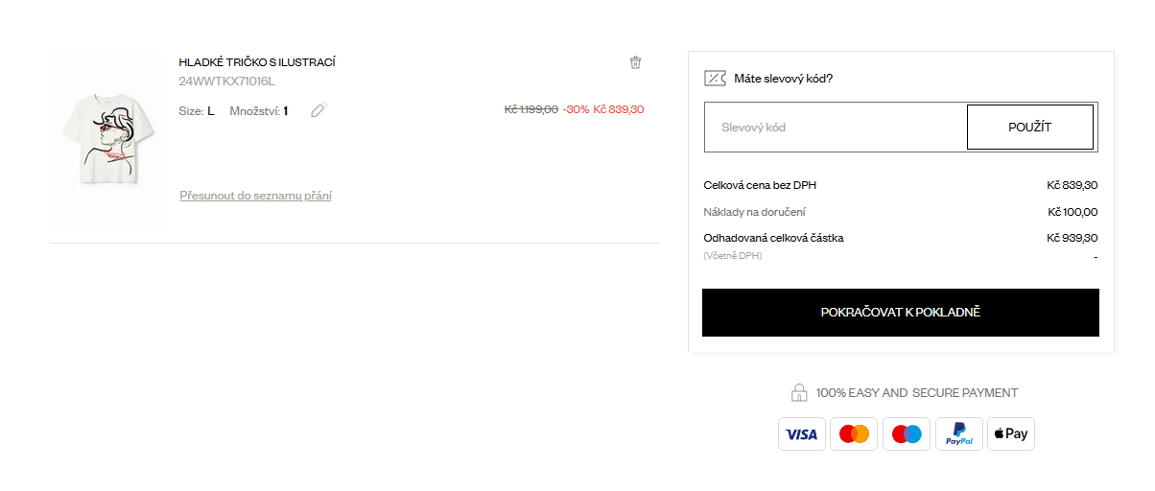This screenshot has width=1155, height=491.
Task: Open the t-shirt product thumbnail
Action: tap(107, 141)
